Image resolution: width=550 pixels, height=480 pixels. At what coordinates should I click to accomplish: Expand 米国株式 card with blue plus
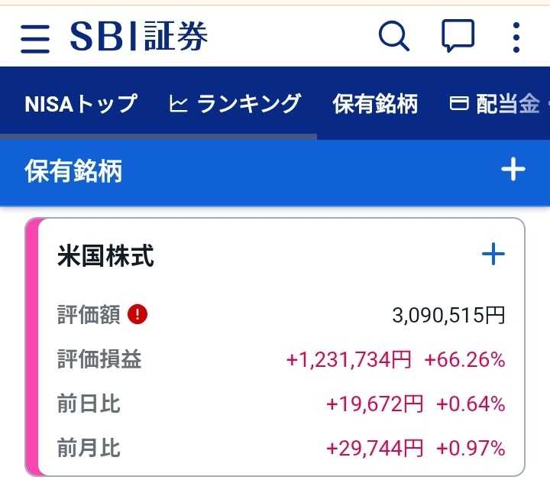[493, 255]
